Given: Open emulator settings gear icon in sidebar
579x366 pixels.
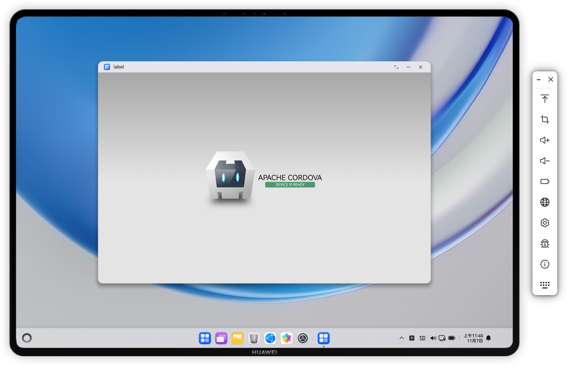Looking at the screenshot, I should [545, 223].
